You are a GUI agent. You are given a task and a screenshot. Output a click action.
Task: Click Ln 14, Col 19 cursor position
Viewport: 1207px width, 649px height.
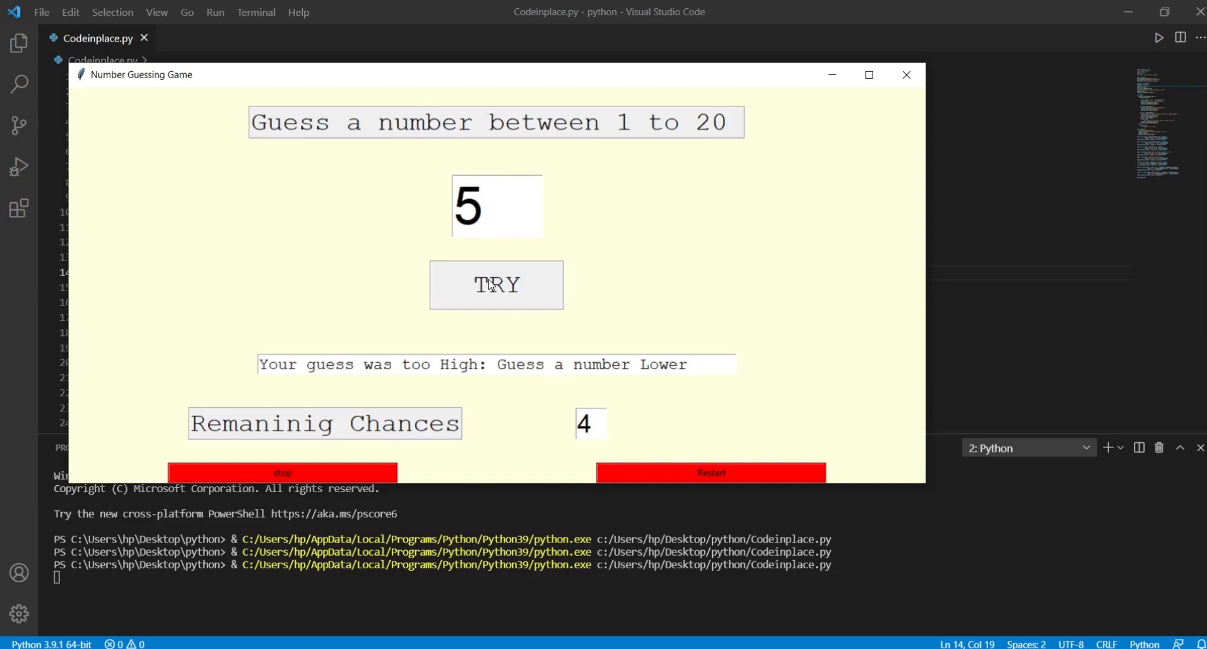click(x=967, y=644)
